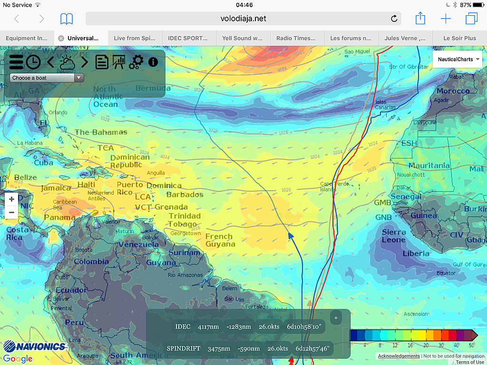Click SPINDRIFT's elapsed time 6d12h57'46"
The image size is (487, 365).
coord(312,348)
